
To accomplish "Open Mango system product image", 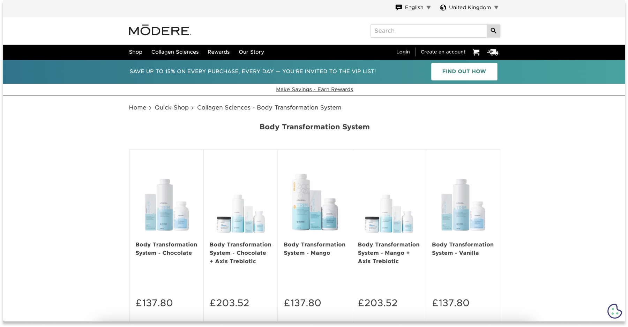I will pos(315,202).
